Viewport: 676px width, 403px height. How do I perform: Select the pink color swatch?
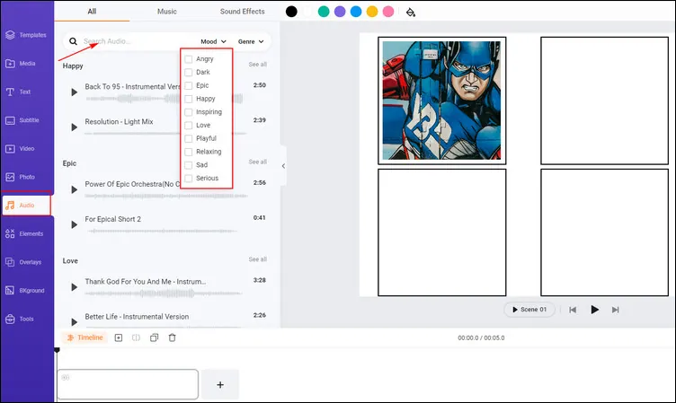point(388,12)
